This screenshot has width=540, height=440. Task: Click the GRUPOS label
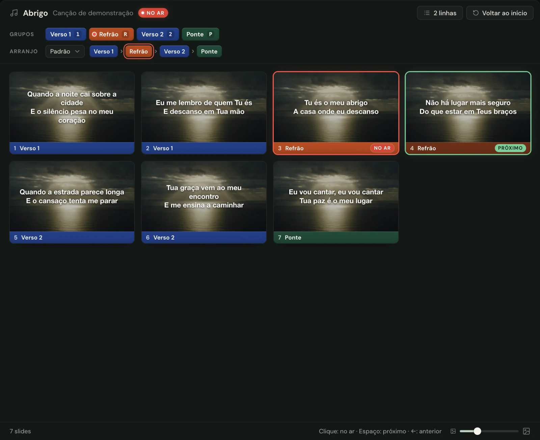coord(22,34)
